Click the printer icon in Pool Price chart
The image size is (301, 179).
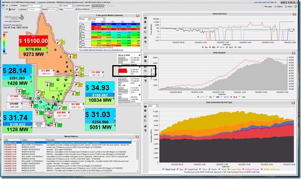point(146,37)
